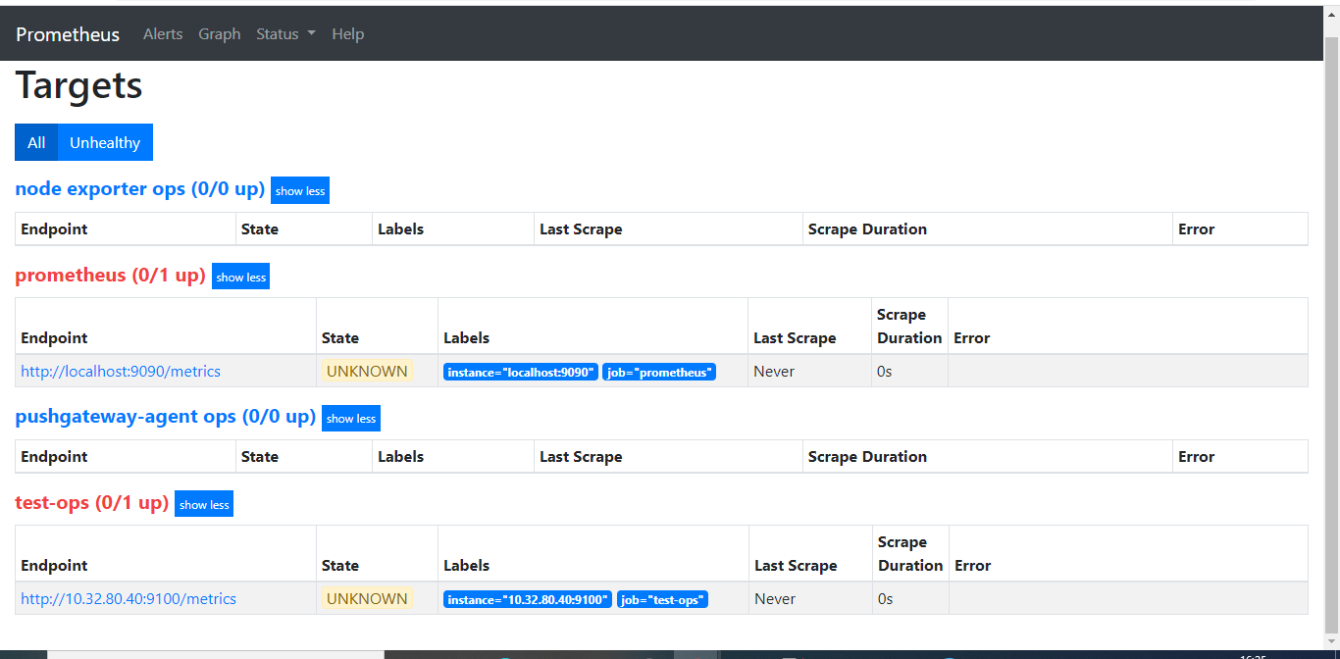This screenshot has height=659, width=1340.
Task: Open the localhost:9090 metrics endpoint link
Action: point(121,371)
